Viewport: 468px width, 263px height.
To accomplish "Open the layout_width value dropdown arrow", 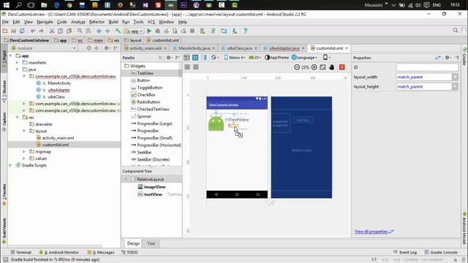I will (455, 77).
